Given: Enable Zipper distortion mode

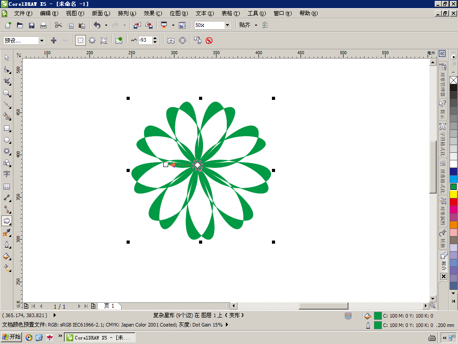Looking at the screenshot, I should [x=92, y=40].
